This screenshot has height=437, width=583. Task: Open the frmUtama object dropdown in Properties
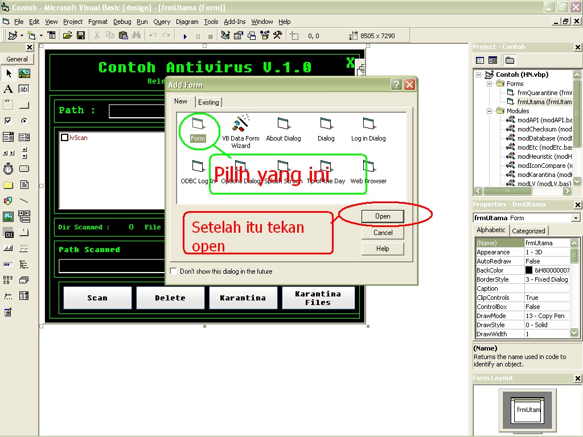[x=576, y=218]
